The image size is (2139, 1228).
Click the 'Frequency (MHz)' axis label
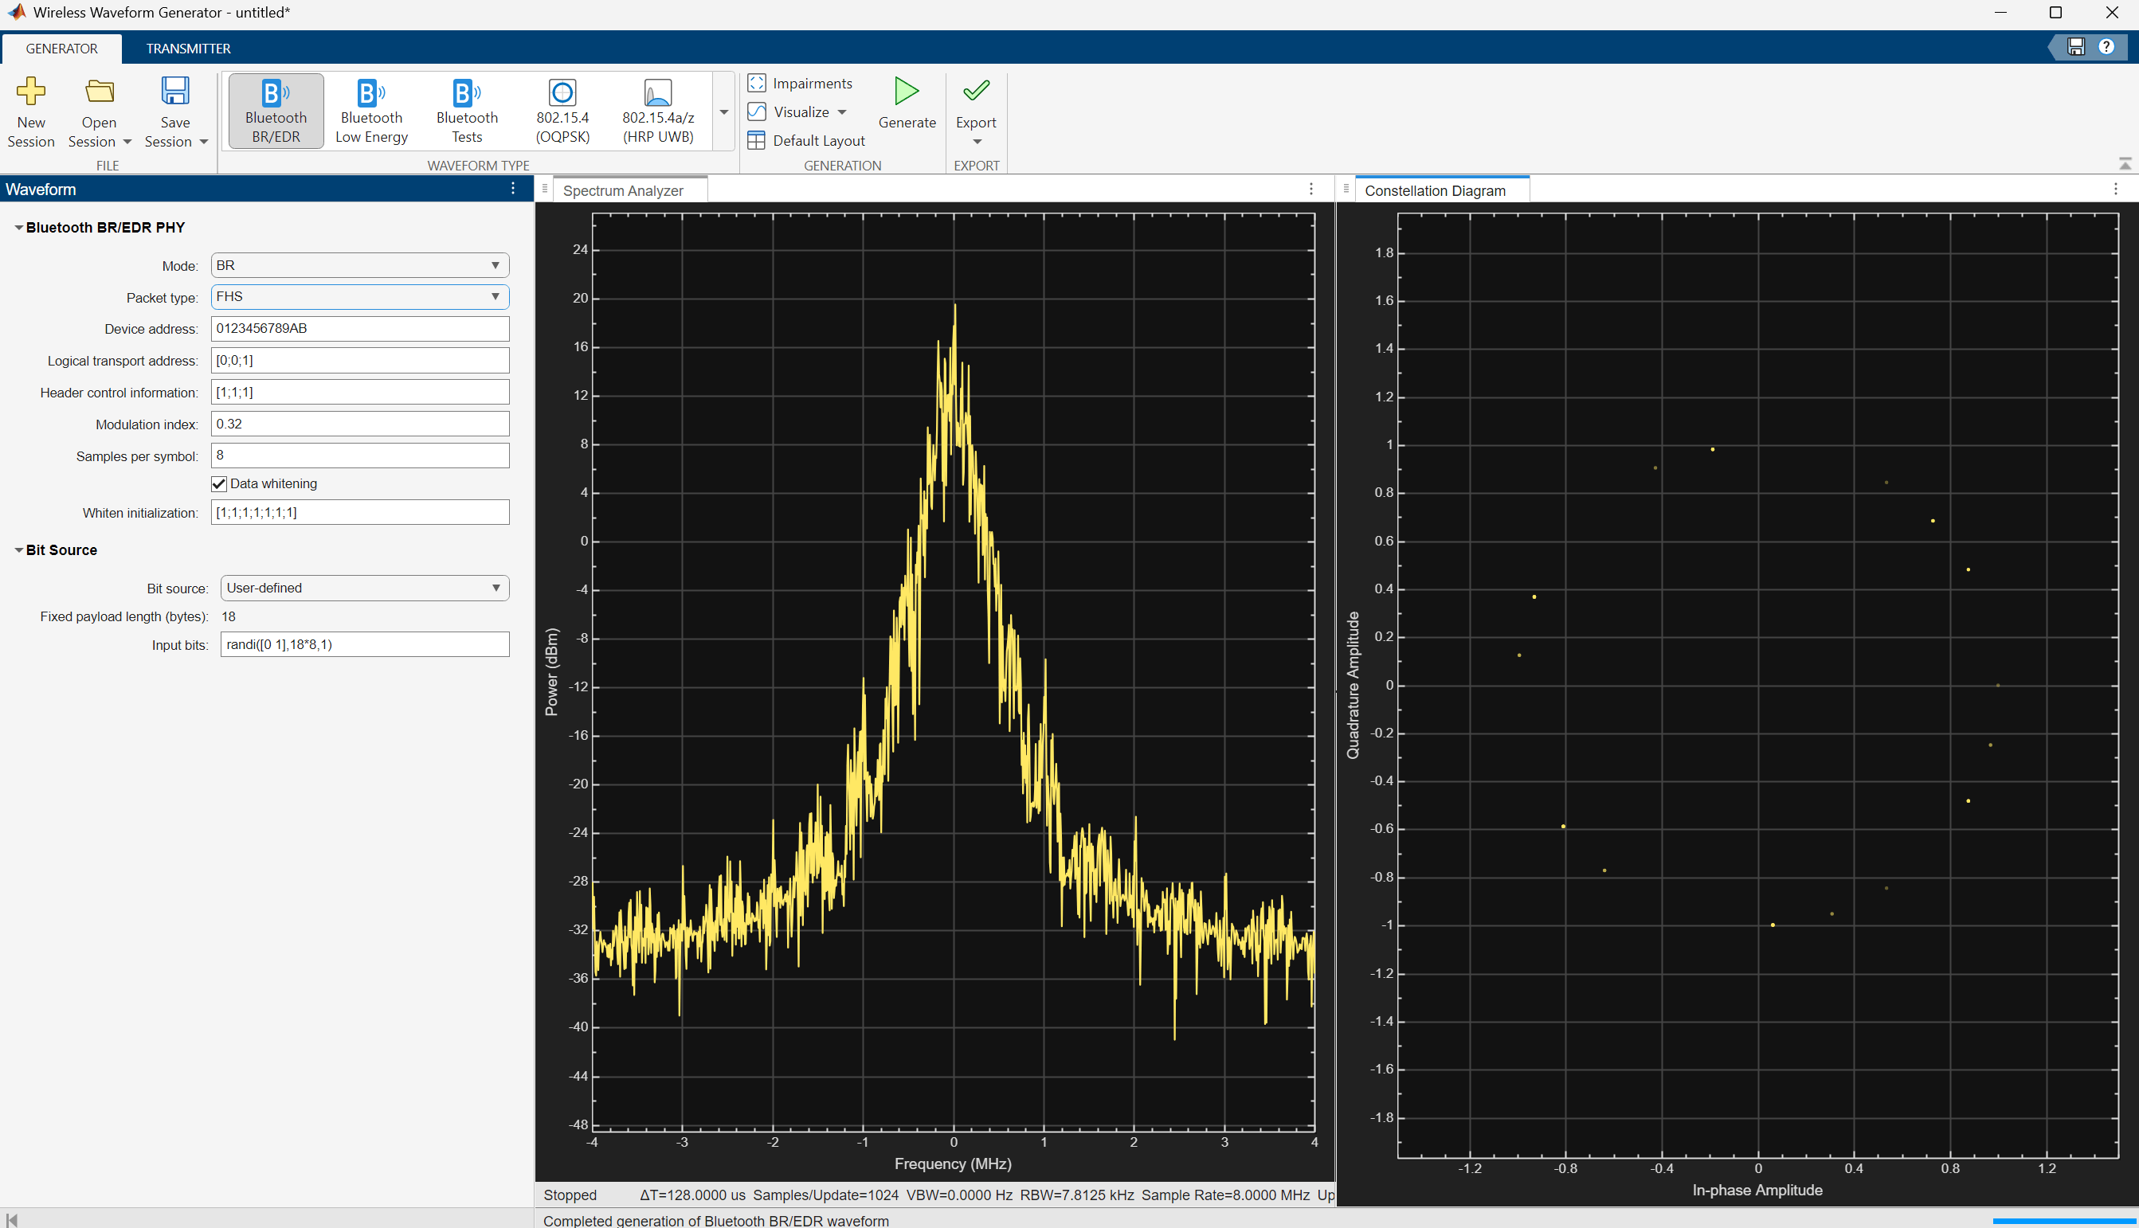[x=953, y=1164]
